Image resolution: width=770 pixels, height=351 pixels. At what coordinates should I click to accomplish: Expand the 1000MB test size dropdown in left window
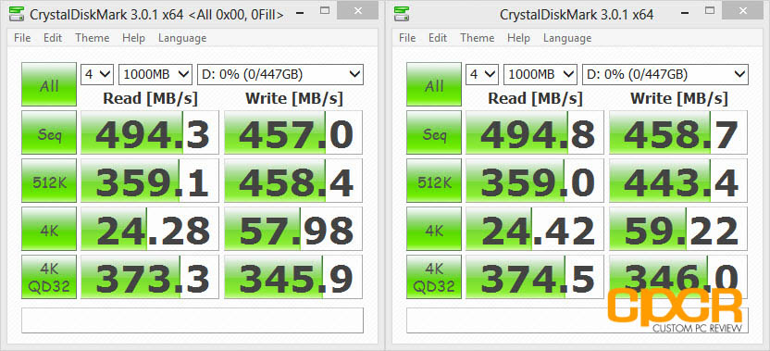(155, 75)
